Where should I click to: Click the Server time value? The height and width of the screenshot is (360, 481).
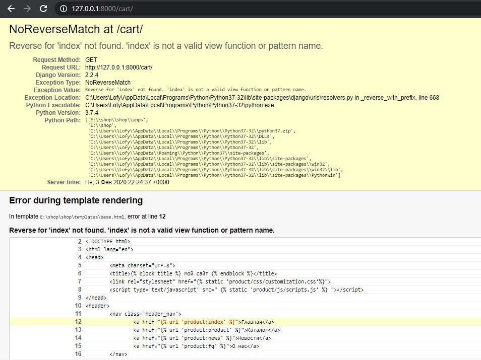click(127, 182)
